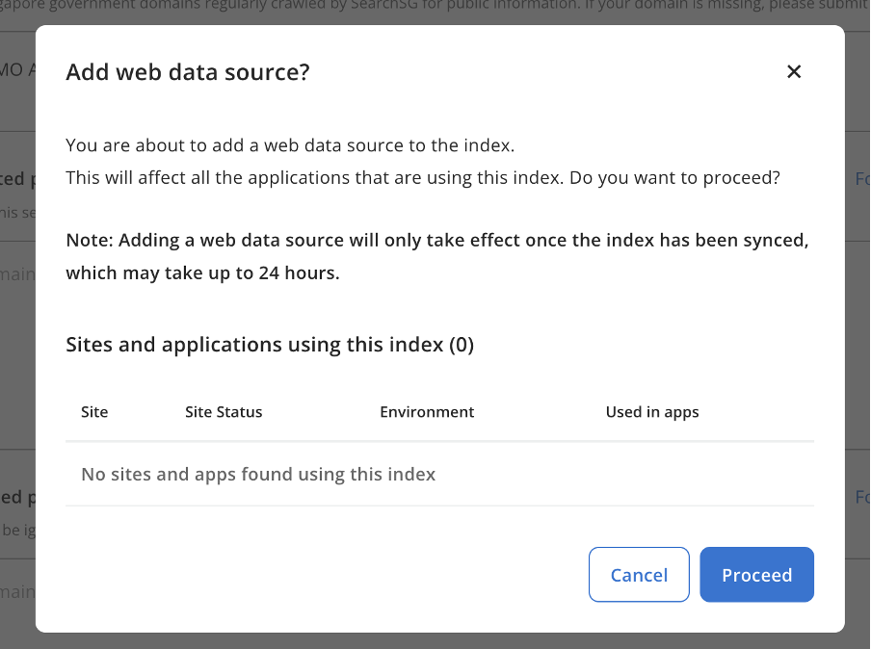The width and height of the screenshot is (871, 649).
Task: Click the truncated heading behind the dialog left side
Action: click(x=13, y=178)
